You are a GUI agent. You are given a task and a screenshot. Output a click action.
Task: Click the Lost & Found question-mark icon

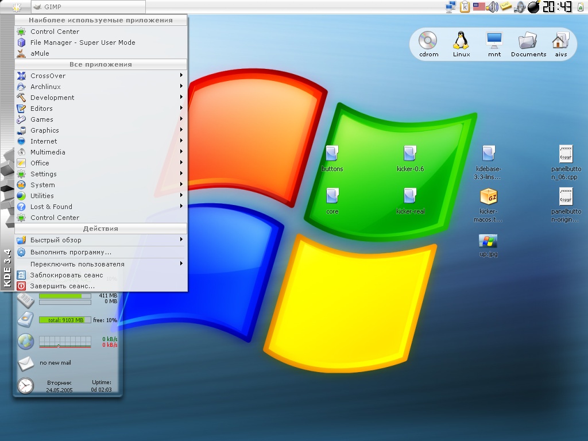(x=21, y=207)
